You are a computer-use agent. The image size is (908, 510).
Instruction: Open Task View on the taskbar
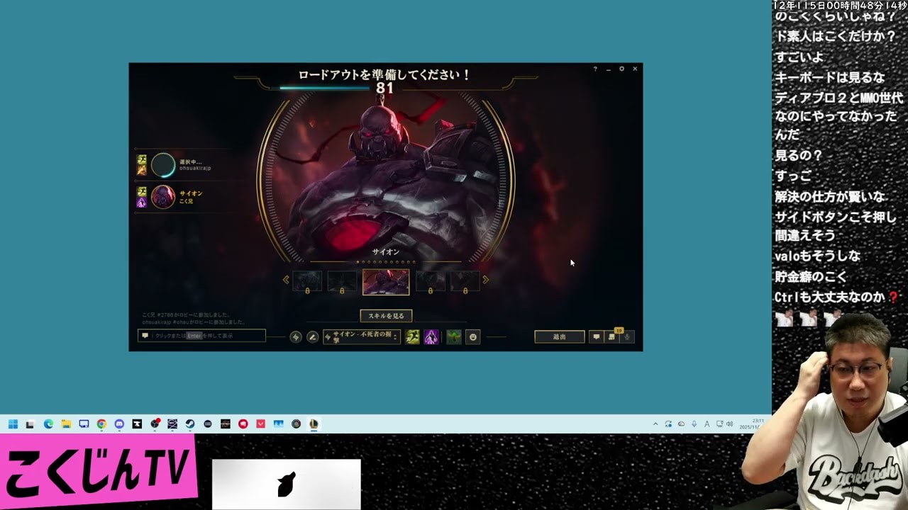(x=30, y=424)
